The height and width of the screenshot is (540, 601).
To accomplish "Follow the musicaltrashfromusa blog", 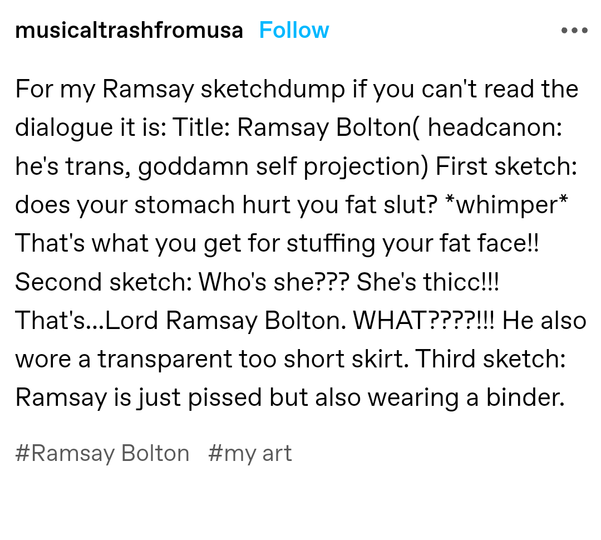I will click(294, 30).
